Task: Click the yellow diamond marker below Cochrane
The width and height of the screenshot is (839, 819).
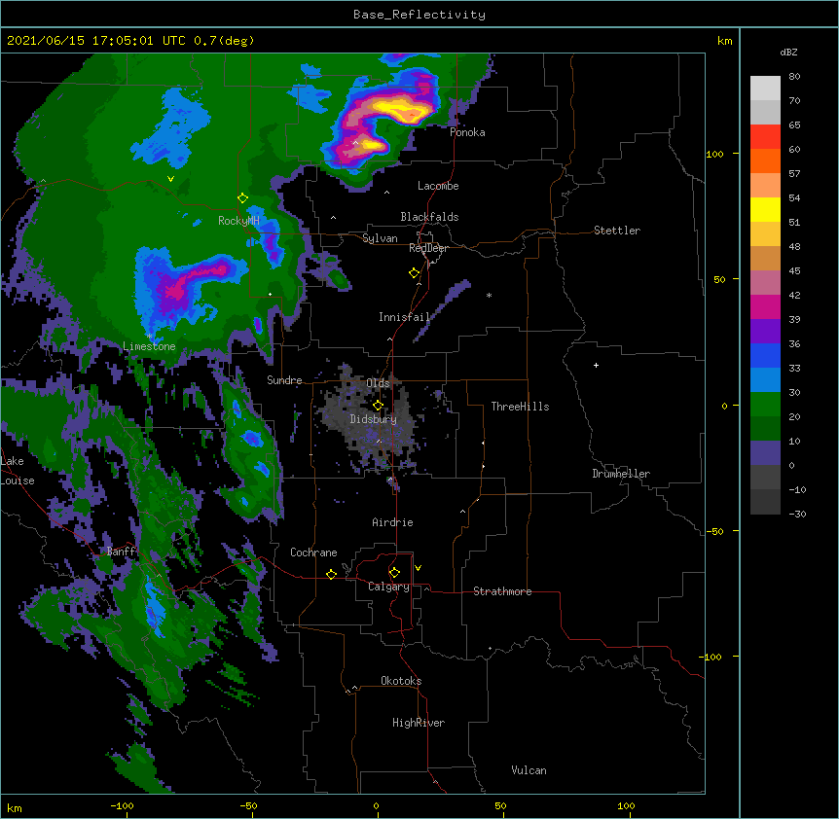Action: tap(331, 574)
